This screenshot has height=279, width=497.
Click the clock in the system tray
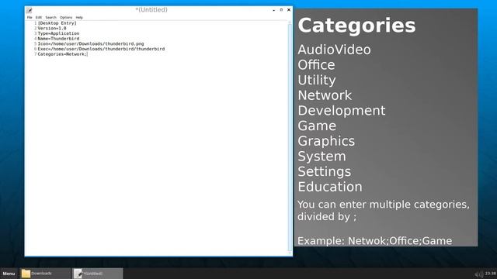click(490, 274)
